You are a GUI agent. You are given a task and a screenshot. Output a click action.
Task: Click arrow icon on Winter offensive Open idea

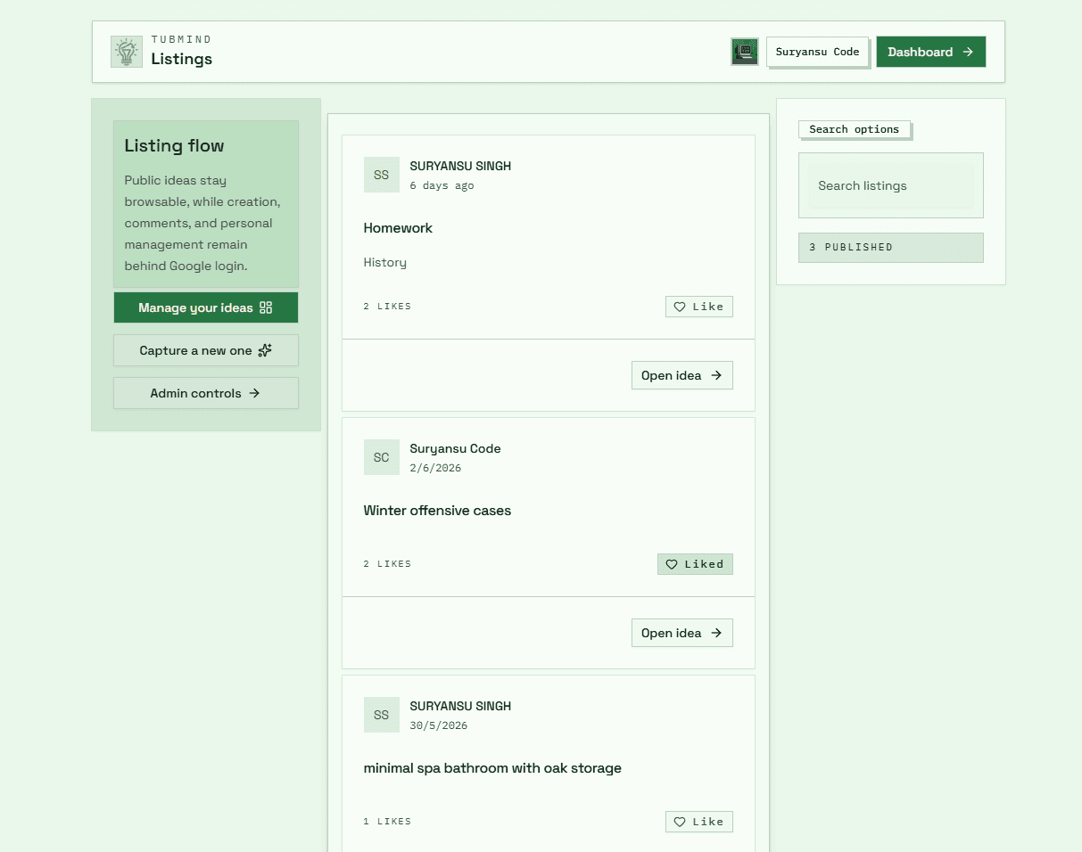tap(716, 633)
